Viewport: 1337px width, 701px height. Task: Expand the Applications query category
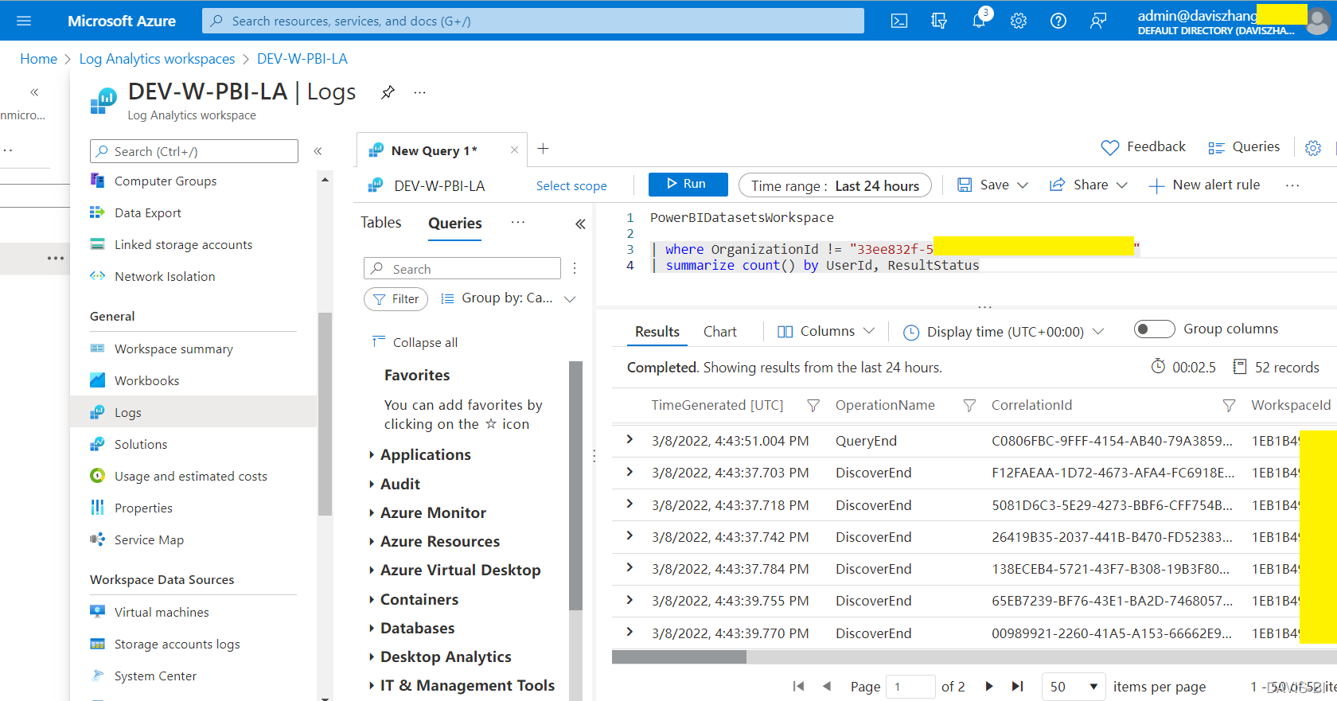click(x=425, y=455)
